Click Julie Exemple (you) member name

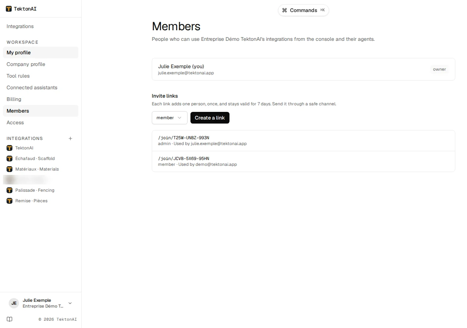(181, 66)
